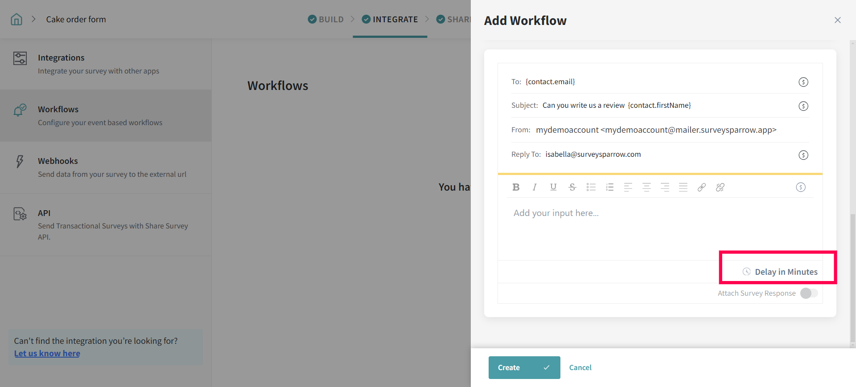Insert a numbered list
This screenshot has height=387, width=856.
pos(610,187)
